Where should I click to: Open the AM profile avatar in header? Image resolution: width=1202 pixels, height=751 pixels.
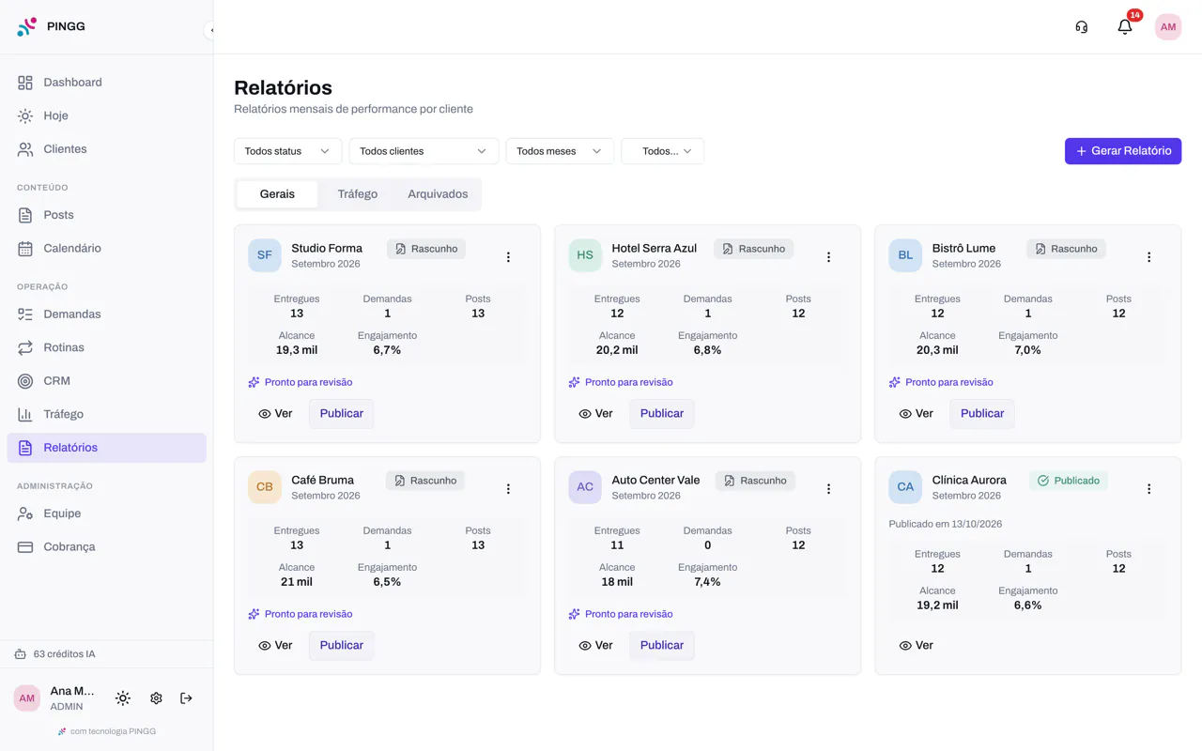(1168, 27)
